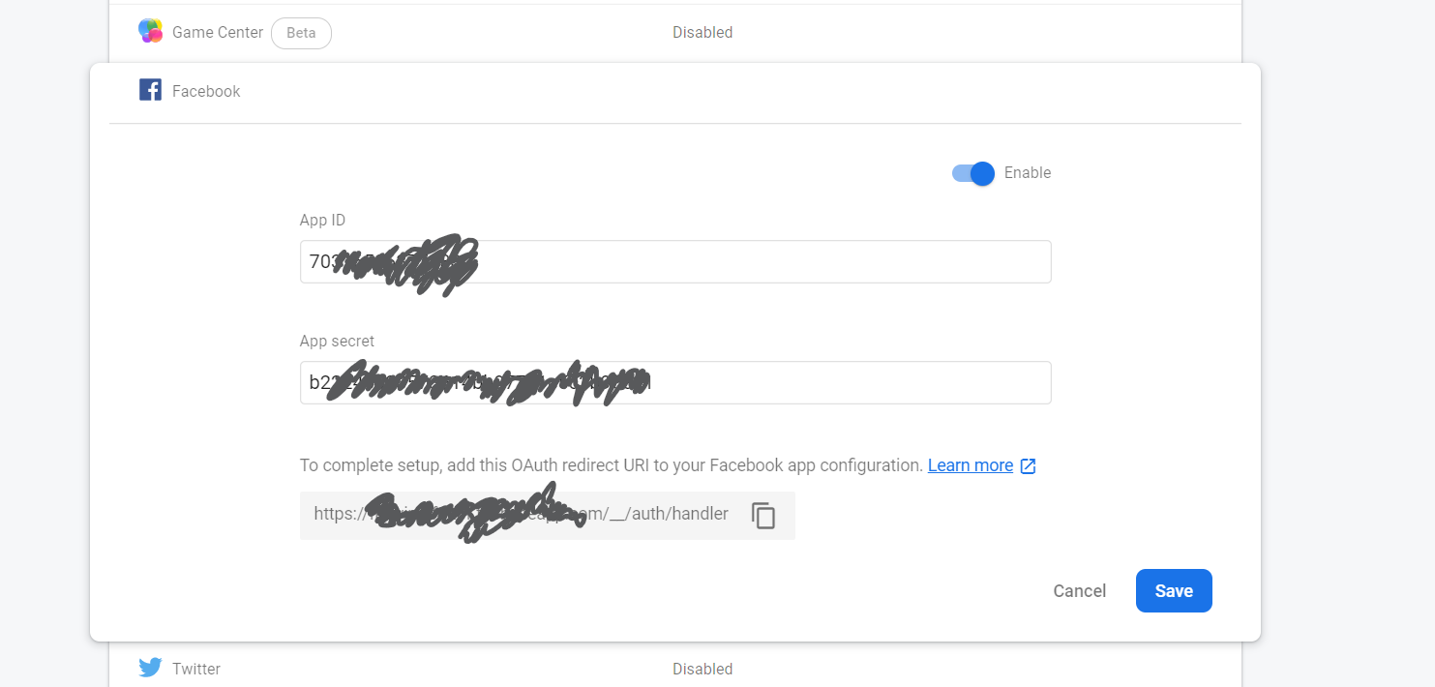This screenshot has height=687, width=1435.
Task: Select the Twitter Disabled status text
Action: (x=703, y=669)
